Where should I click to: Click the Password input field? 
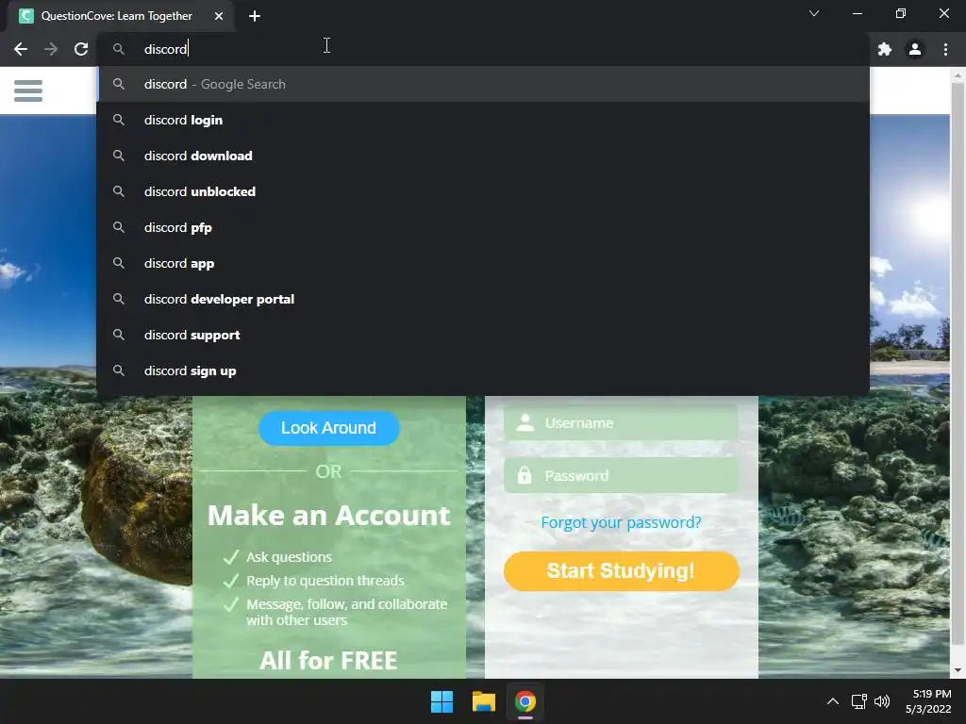(x=621, y=475)
